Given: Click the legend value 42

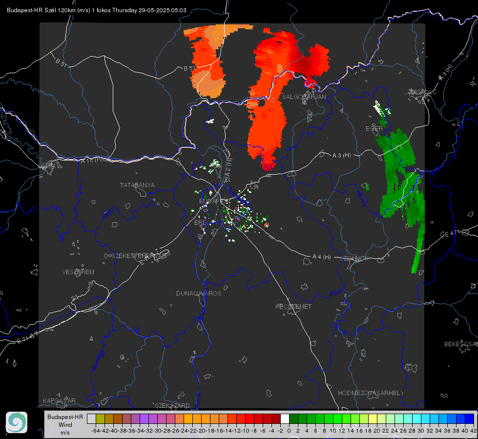Looking at the screenshot, I should (473, 431).
